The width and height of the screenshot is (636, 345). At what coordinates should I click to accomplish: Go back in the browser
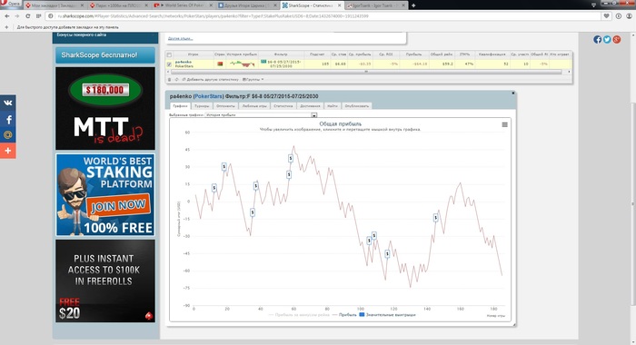click(7, 16)
